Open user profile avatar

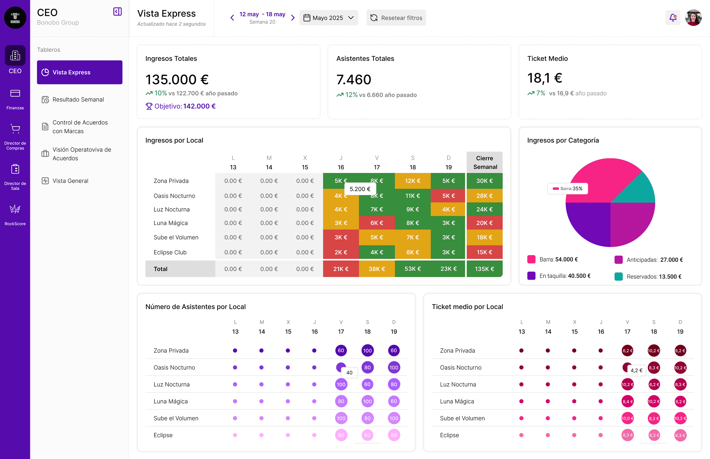coord(693,17)
